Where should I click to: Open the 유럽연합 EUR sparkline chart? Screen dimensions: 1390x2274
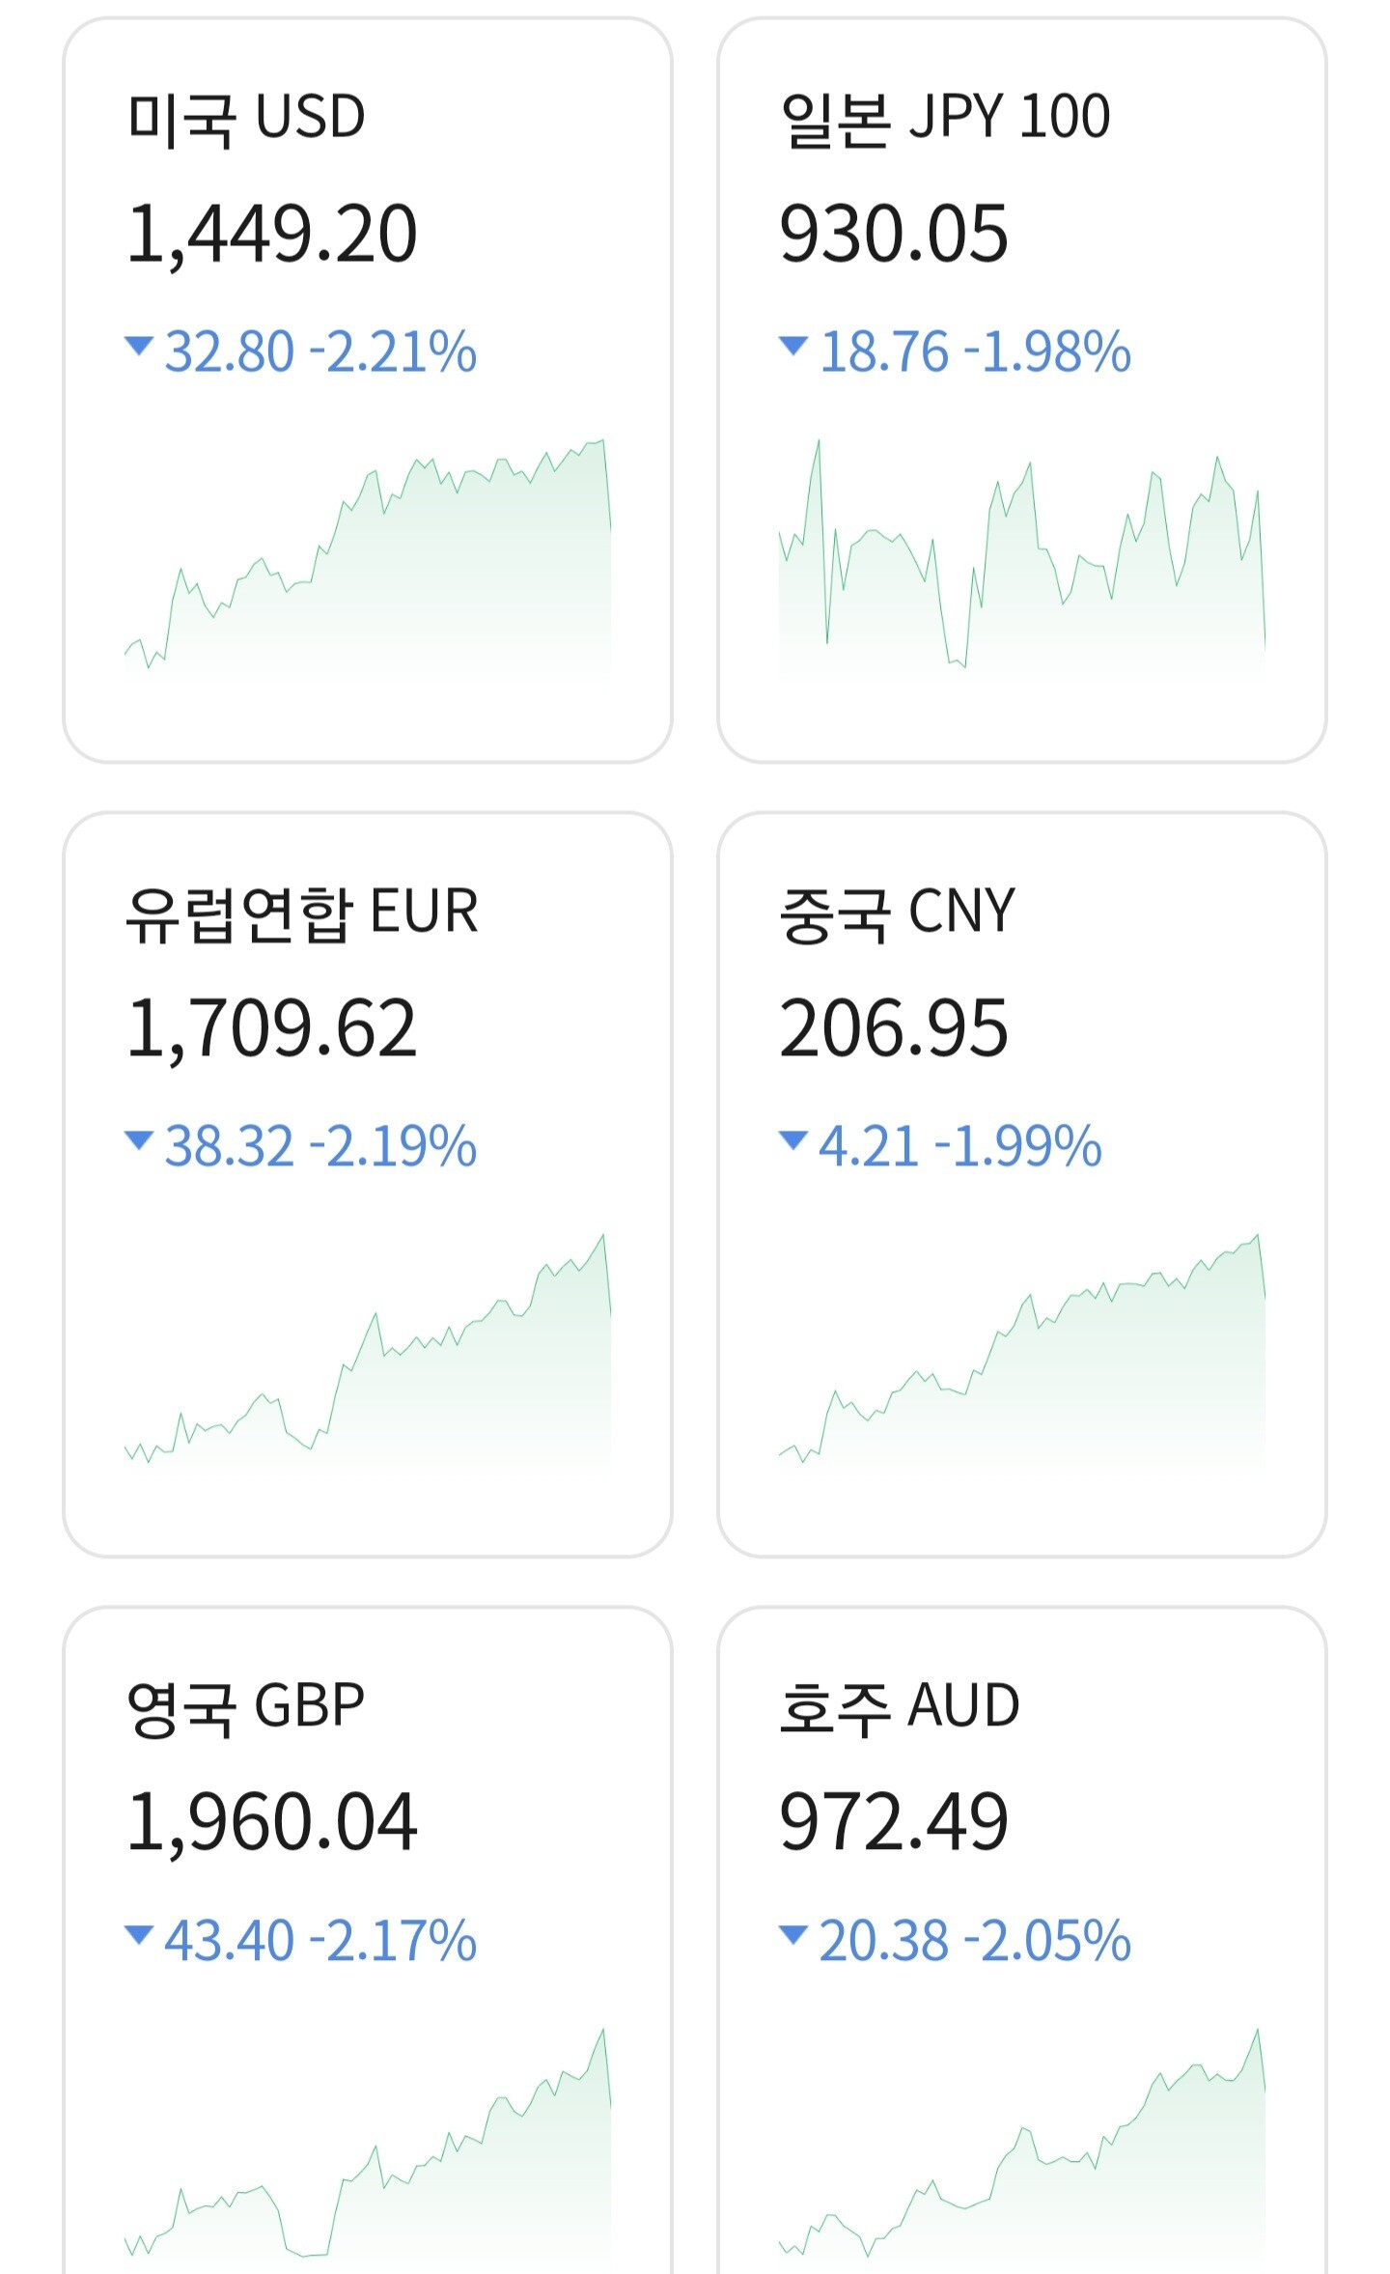tap(367, 1352)
